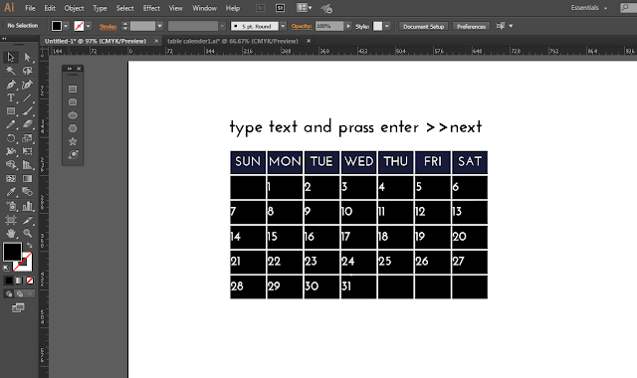Enable Draw Normal mode
637x378 pixels.
tap(9, 293)
